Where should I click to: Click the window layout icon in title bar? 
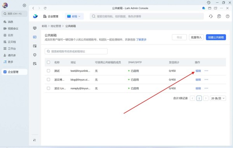coord(210,8)
